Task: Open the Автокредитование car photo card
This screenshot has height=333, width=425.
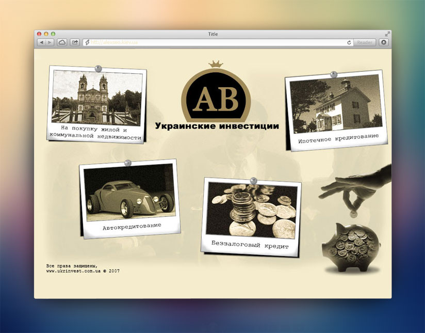Action: (x=129, y=192)
